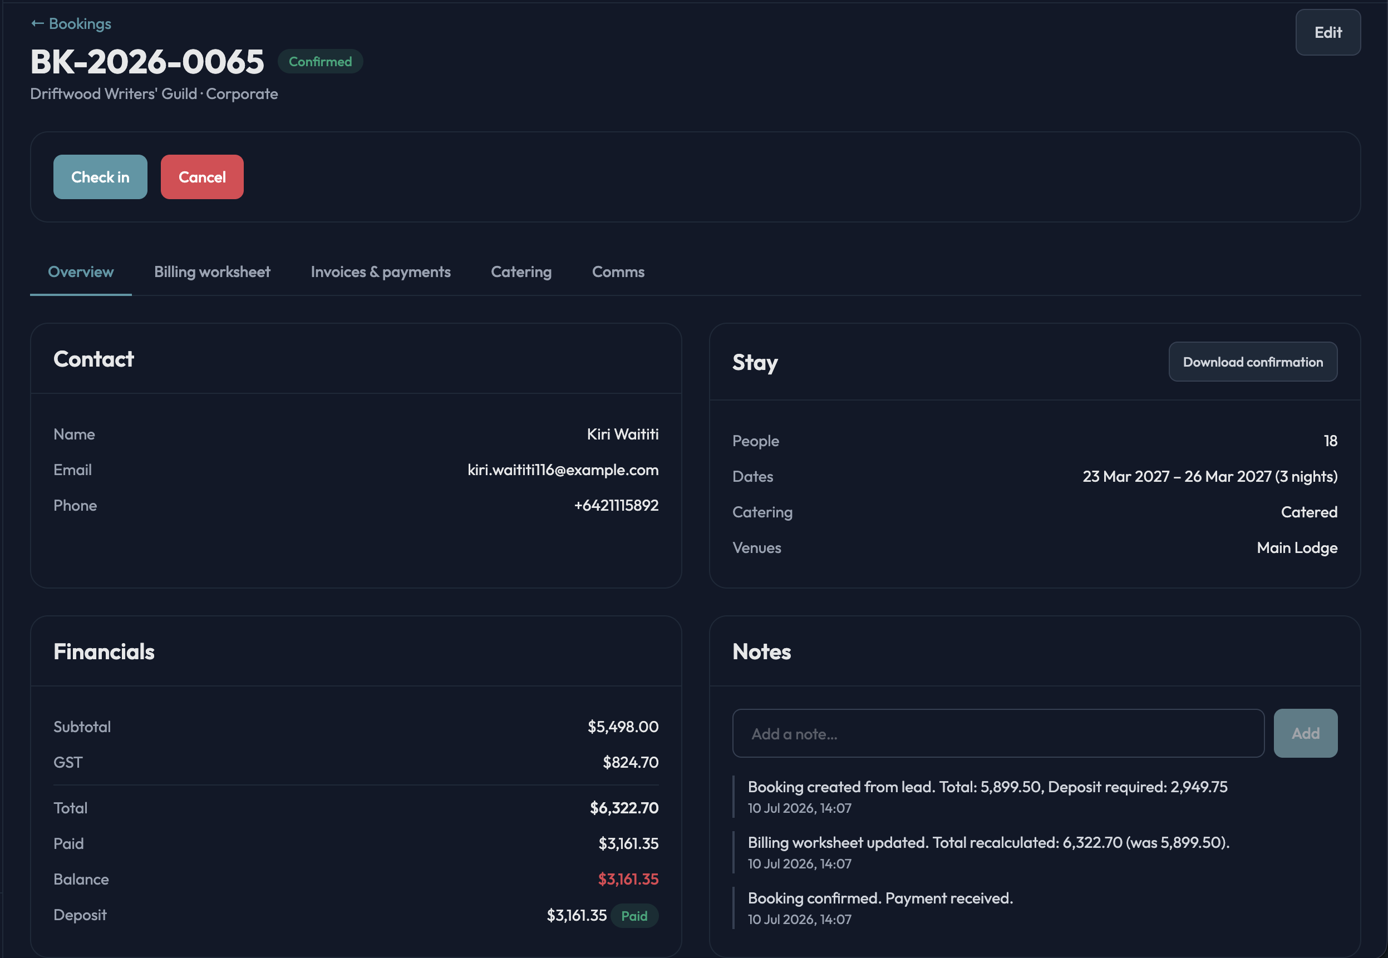Viewport: 1388px width, 958px height.
Task: Click the phone number +6421115892
Action: click(616, 505)
